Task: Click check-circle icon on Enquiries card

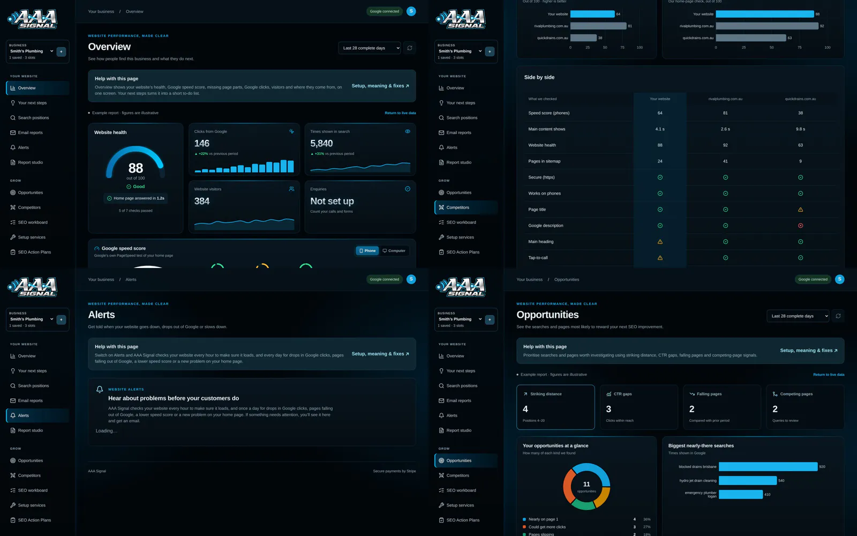Action: pyautogui.click(x=408, y=189)
